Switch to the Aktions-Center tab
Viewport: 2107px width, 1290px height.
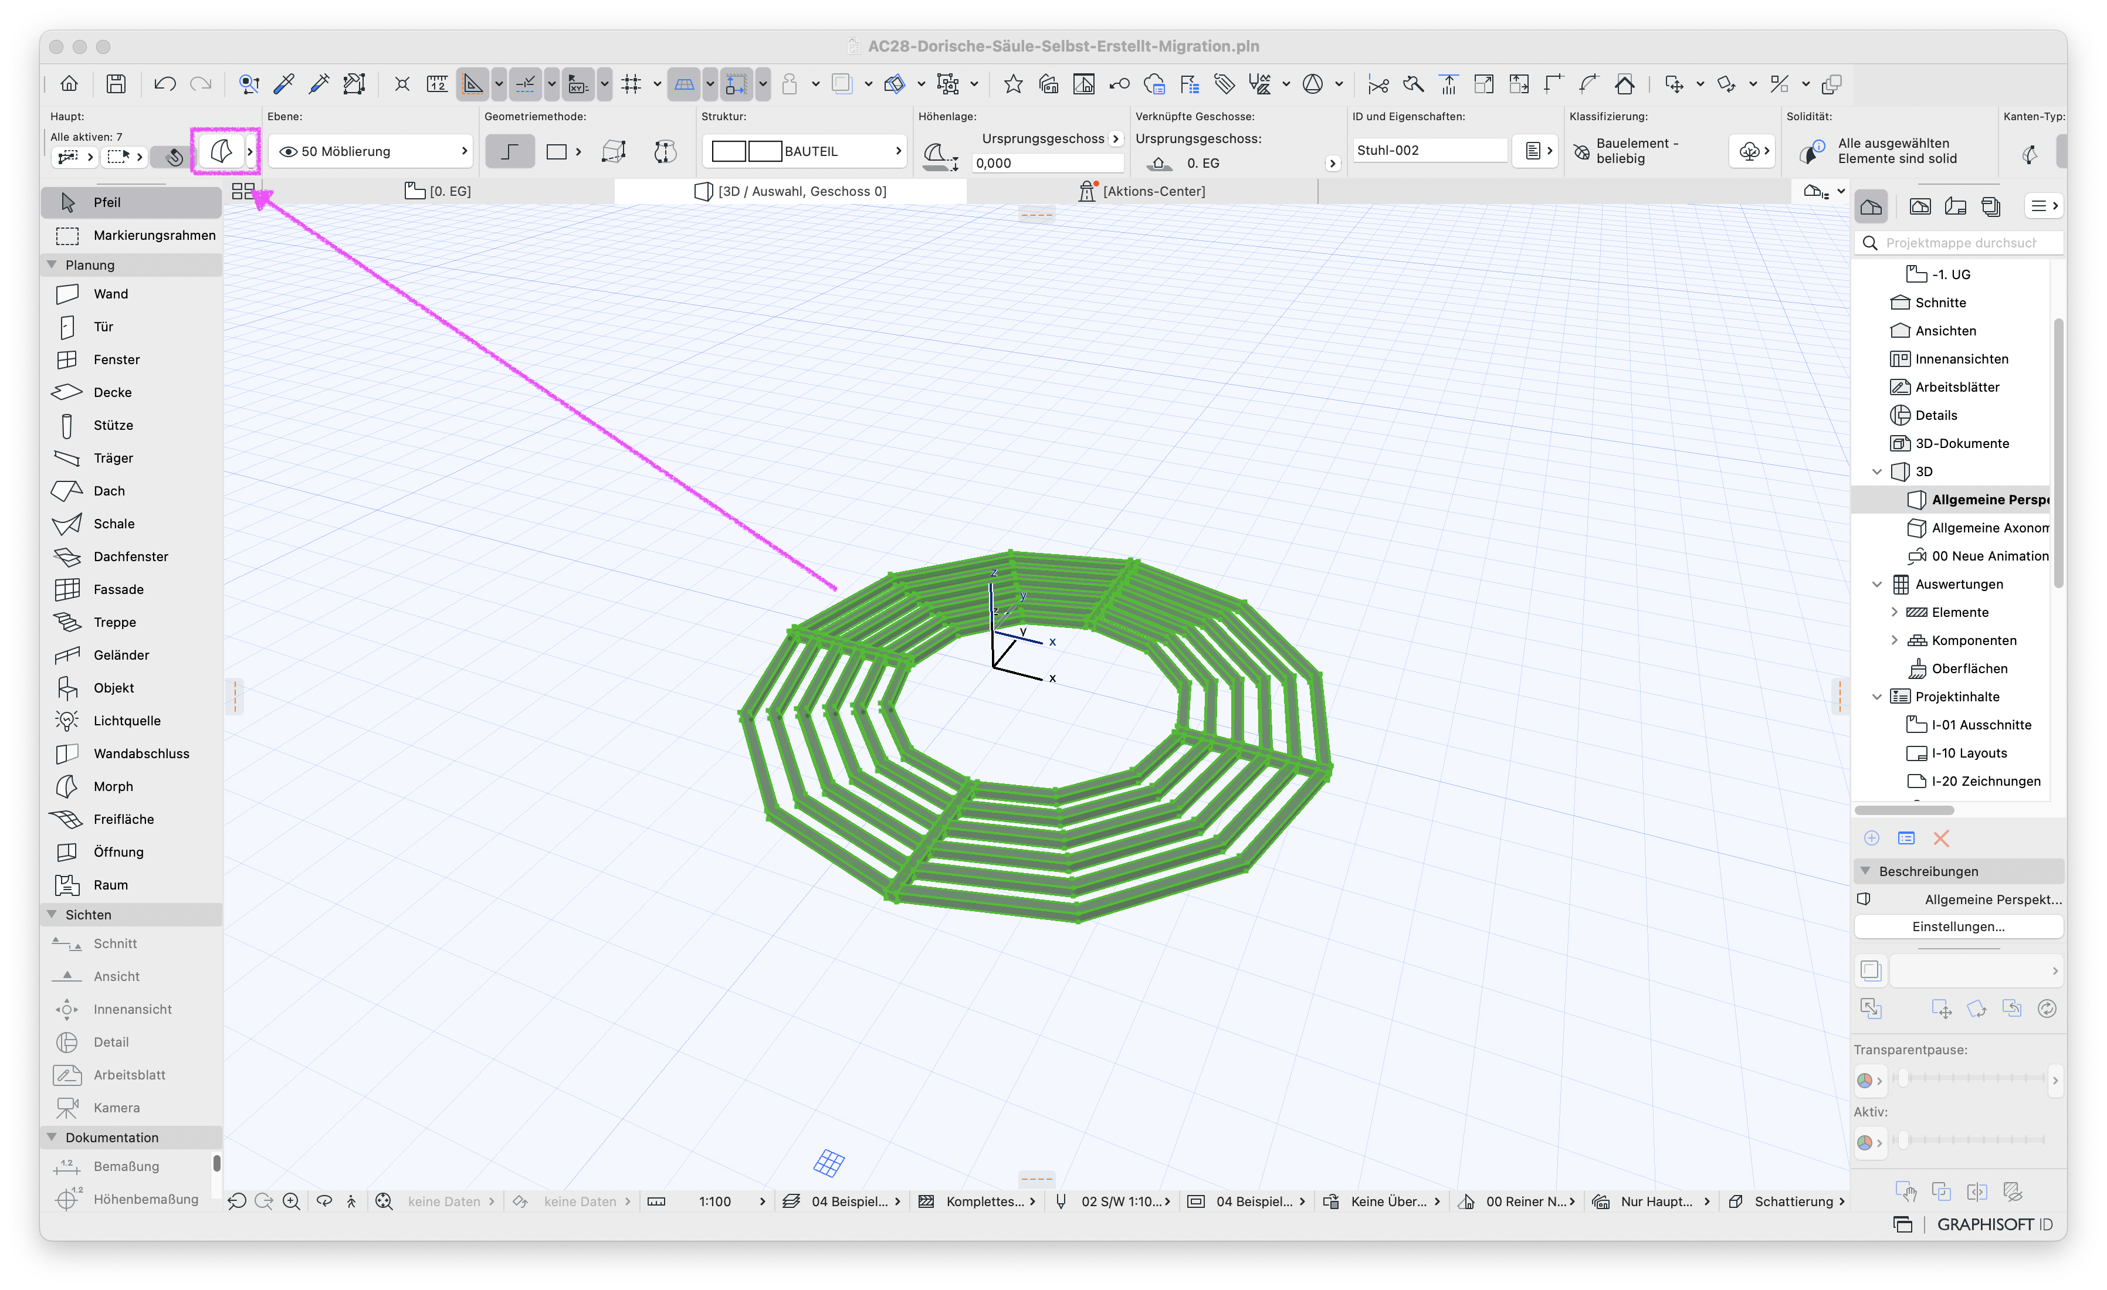pos(1143,192)
